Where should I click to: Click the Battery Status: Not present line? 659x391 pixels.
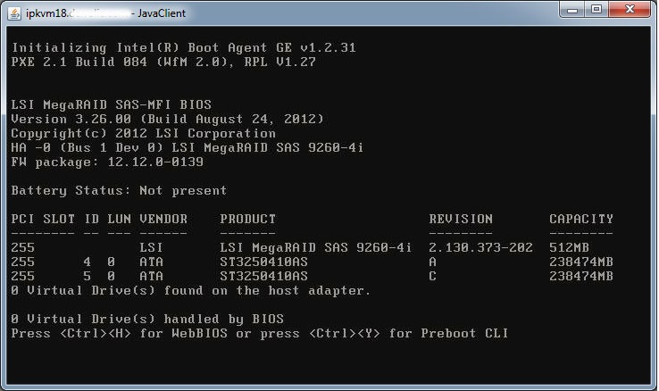(x=119, y=191)
